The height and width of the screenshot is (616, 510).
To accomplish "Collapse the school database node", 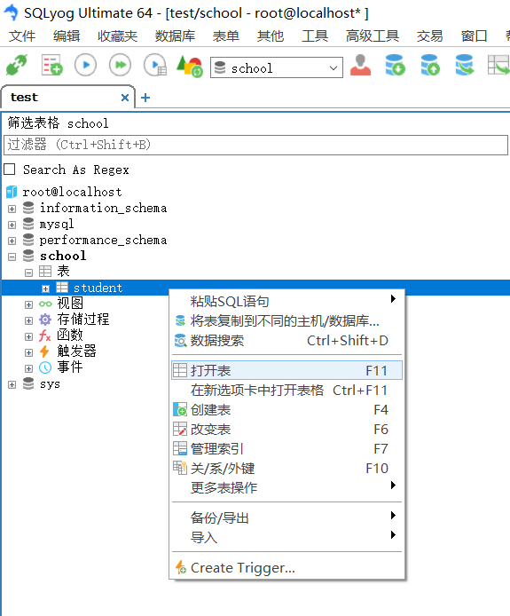I will coord(12,257).
